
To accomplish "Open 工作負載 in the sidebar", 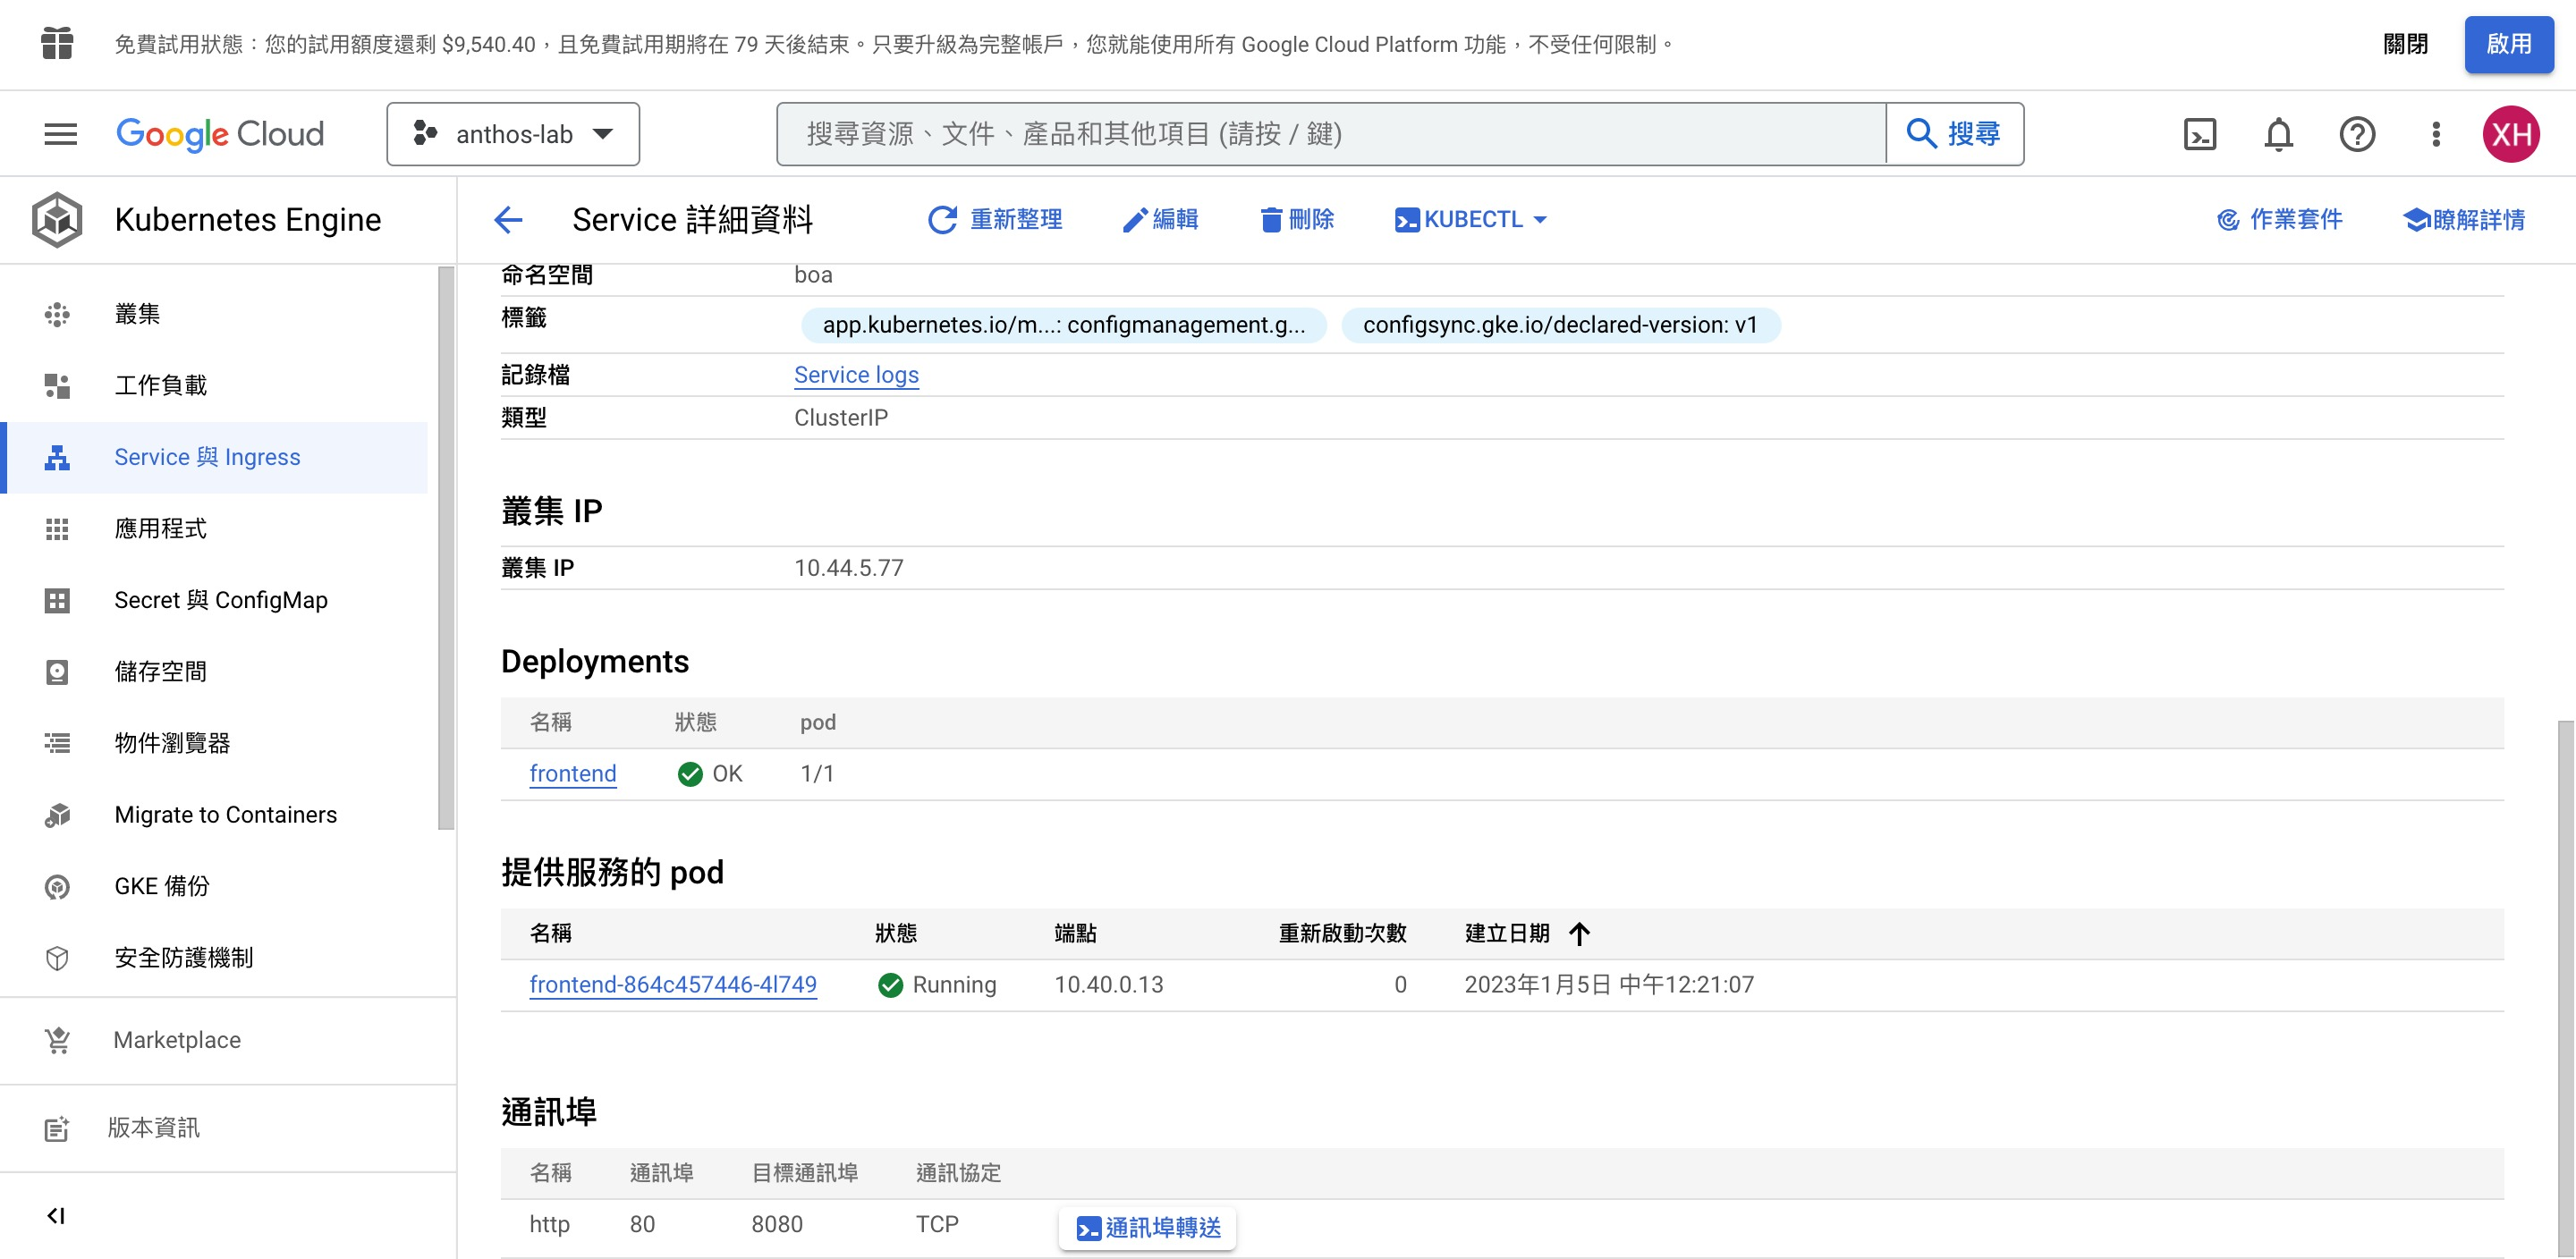I will click(160, 385).
